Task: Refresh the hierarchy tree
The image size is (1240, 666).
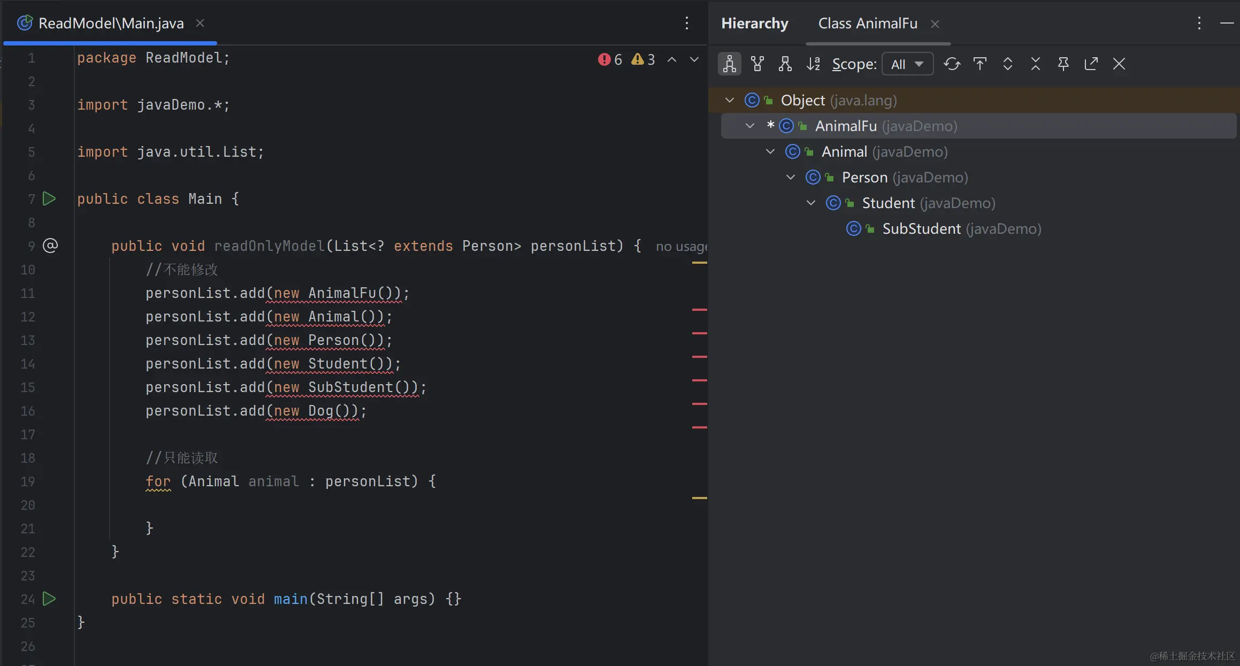Action: pyautogui.click(x=952, y=64)
